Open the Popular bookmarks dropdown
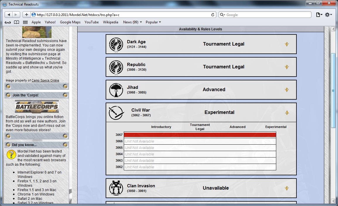 (x=153, y=22)
